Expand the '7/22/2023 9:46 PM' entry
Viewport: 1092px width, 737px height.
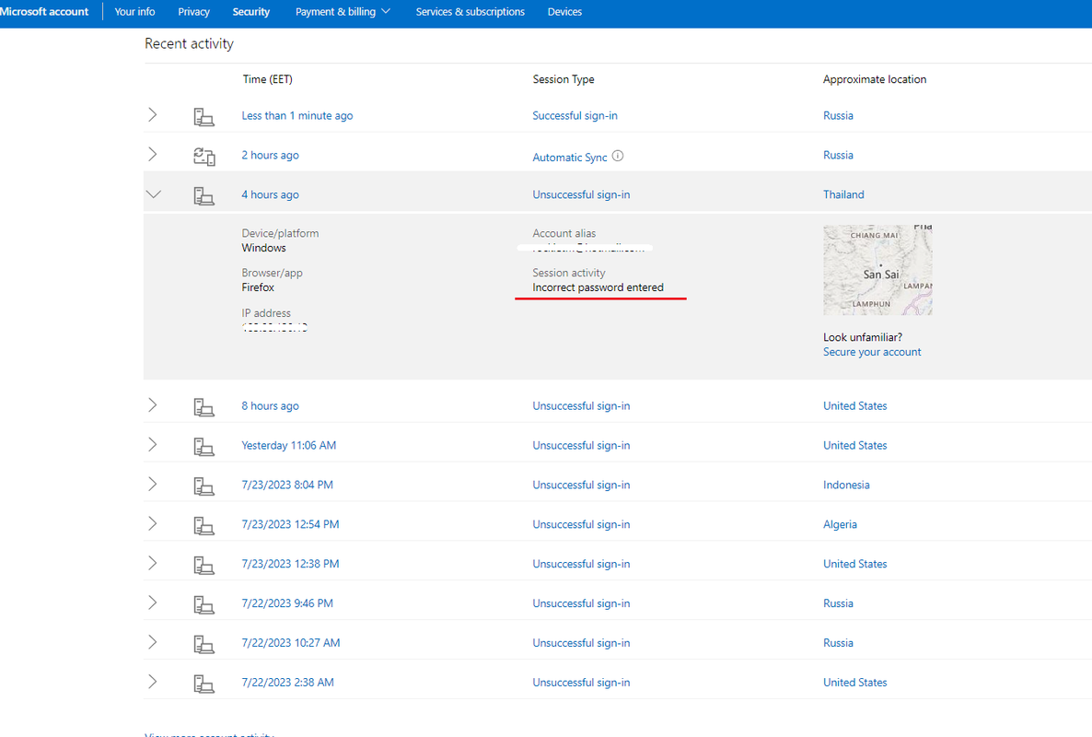[153, 602]
